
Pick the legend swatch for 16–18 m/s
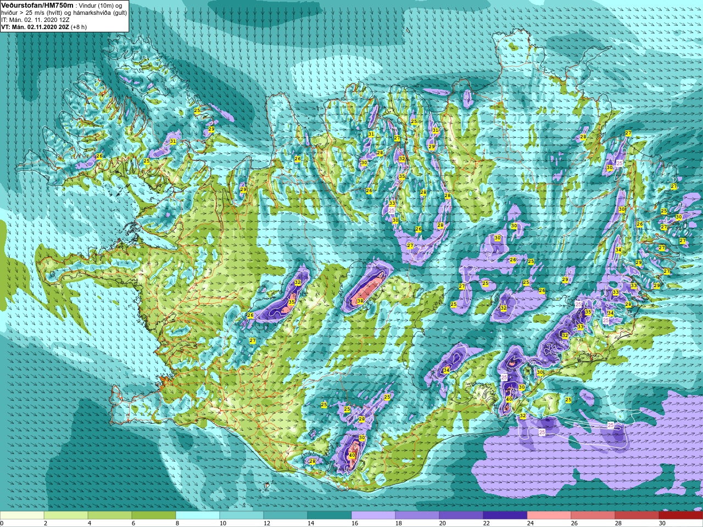click(x=373, y=515)
